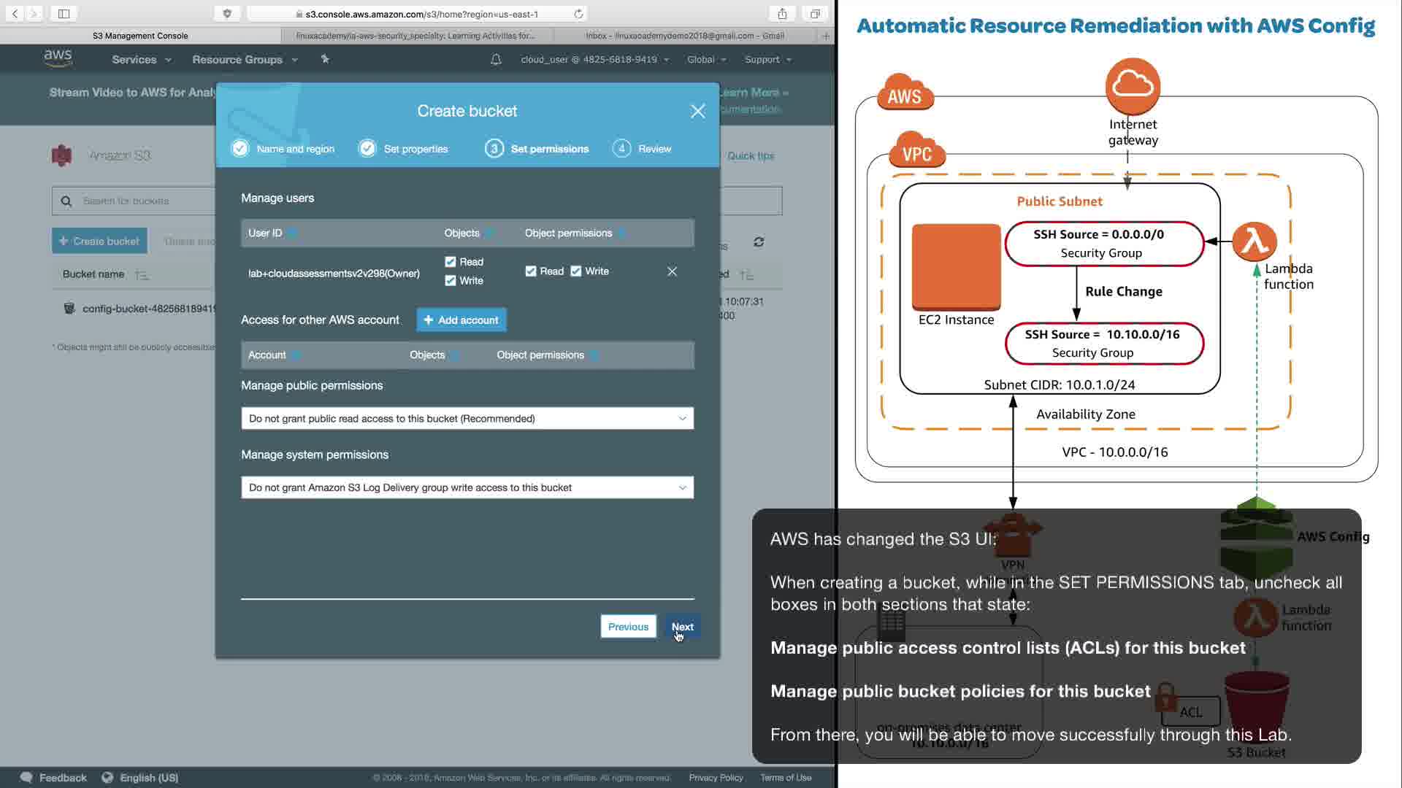The width and height of the screenshot is (1402, 788).
Task: Click the pin shortcut icon in navbar
Action: click(x=325, y=59)
